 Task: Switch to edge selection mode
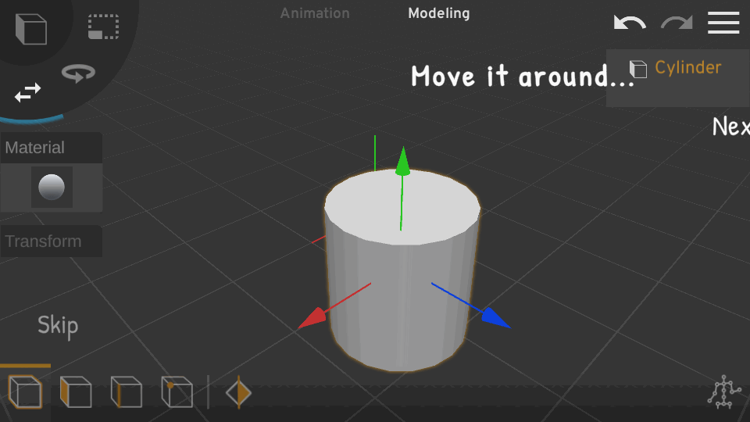[126, 392]
